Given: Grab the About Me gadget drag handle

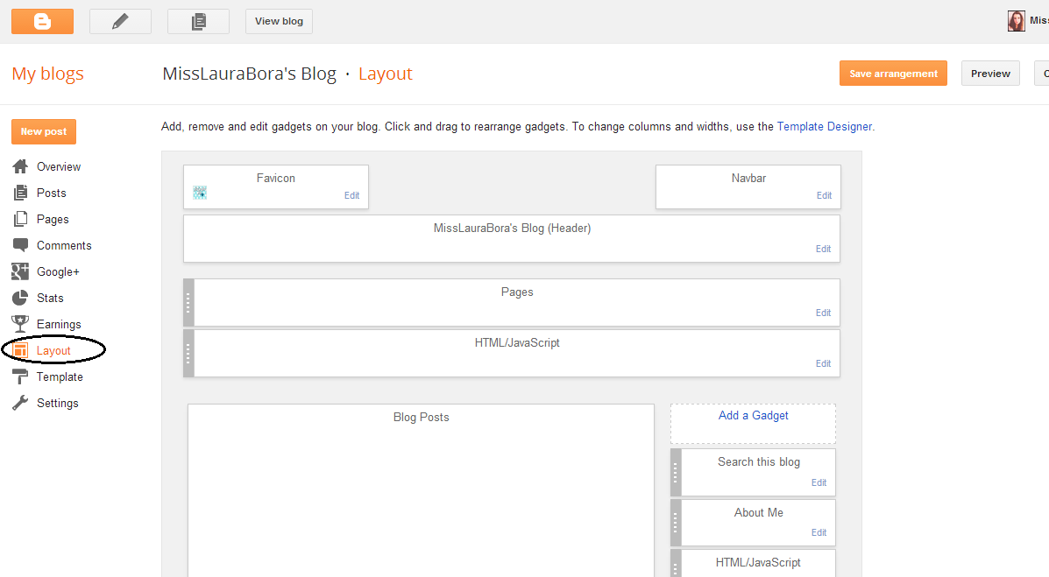Looking at the screenshot, I should point(676,523).
